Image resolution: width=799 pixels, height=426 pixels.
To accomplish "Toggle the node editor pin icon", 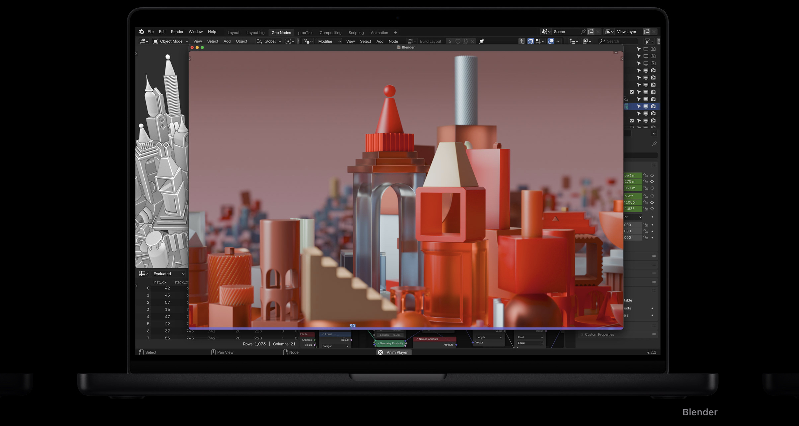I will 481,41.
